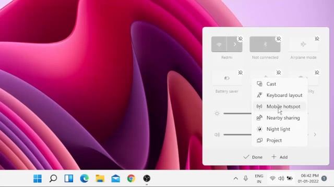Click the taskbar speaker icon
This screenshot has height=187, width=334.
point(281,178)
